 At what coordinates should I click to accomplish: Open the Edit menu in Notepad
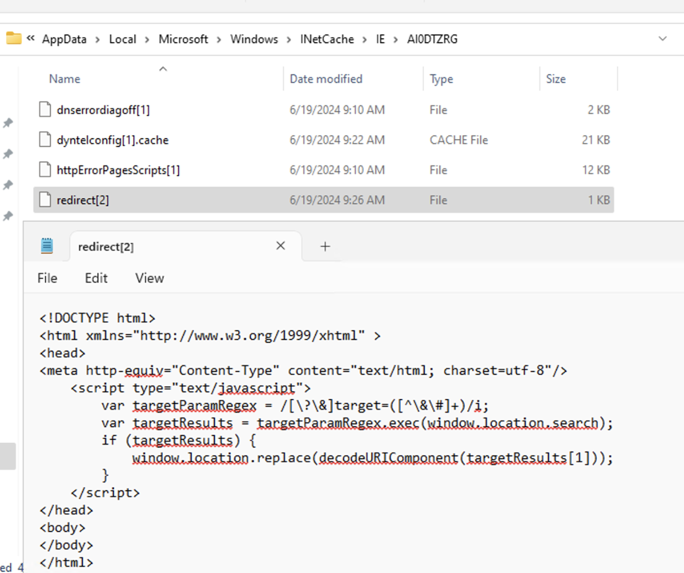pyautogui.click(x=96, y=278)
